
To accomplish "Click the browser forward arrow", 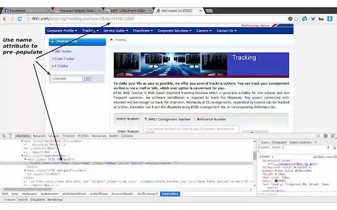I will point(12,19).
